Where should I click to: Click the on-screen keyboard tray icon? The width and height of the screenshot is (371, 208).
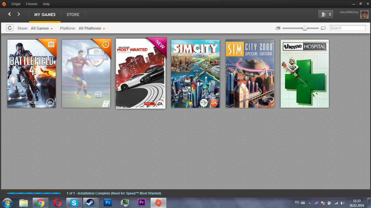[303, 203]
